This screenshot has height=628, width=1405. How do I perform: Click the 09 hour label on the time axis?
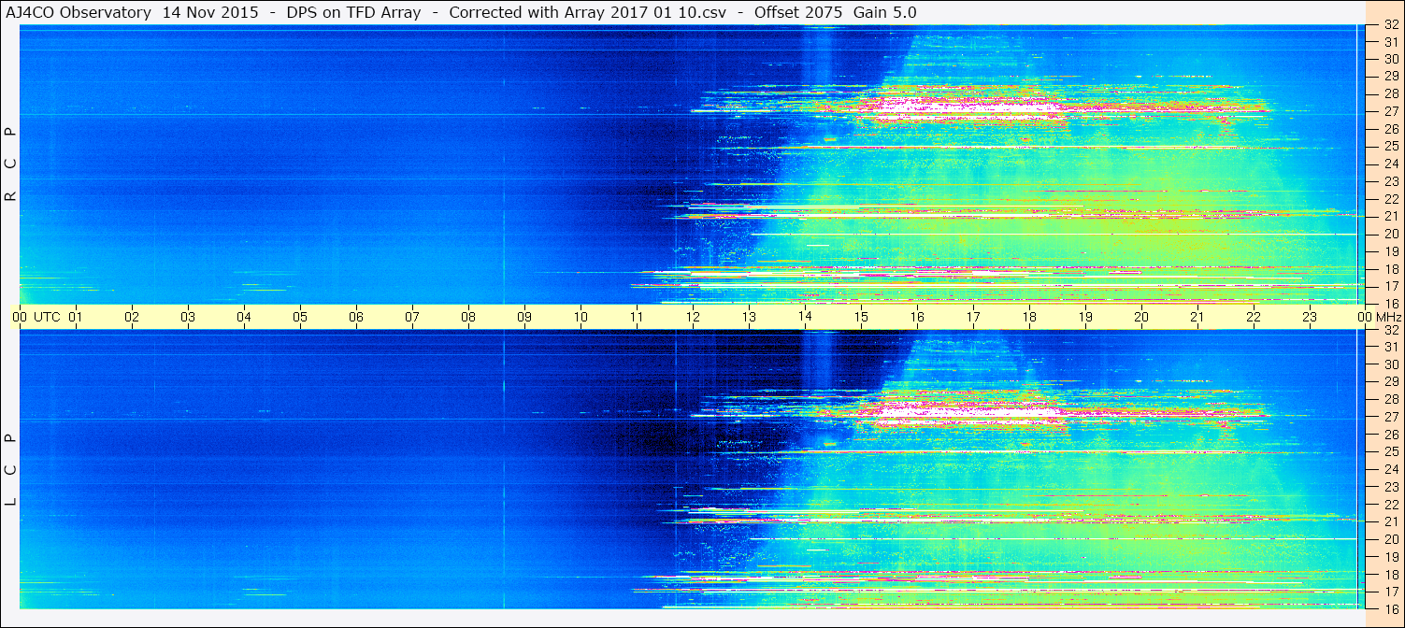coord(524,317)
